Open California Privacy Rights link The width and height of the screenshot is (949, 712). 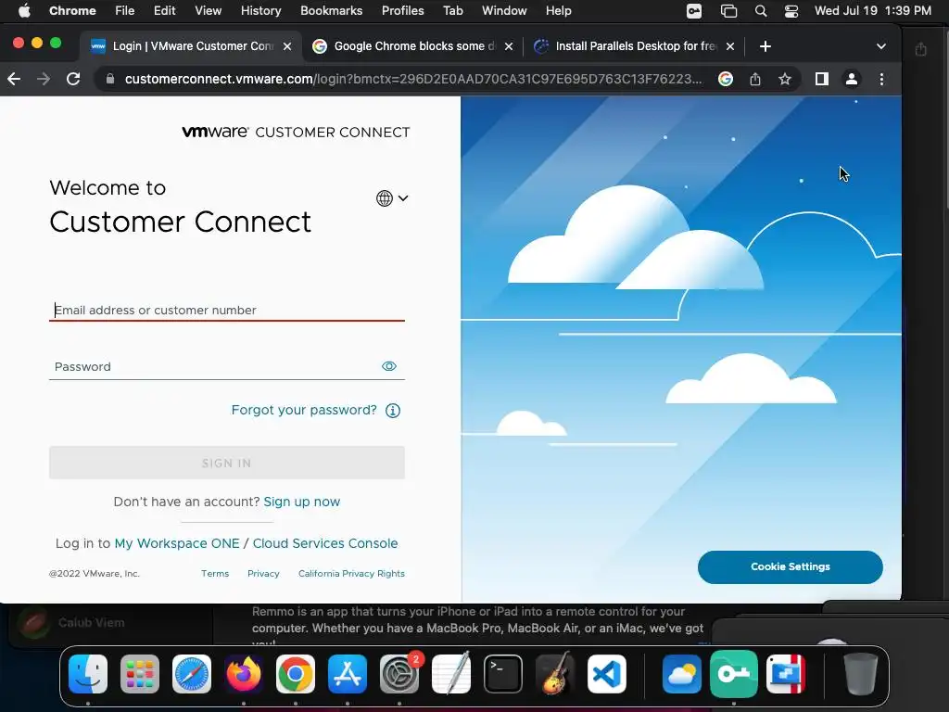pyautogui.click(x=351, y=573)
